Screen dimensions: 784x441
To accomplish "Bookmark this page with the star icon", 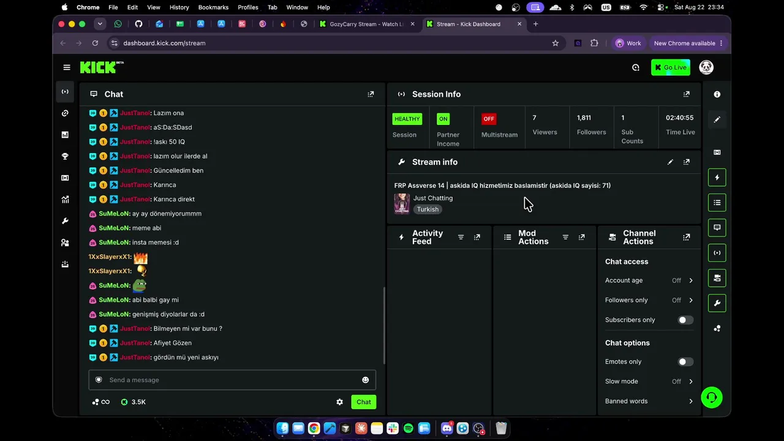I will [x=556, y=43].
